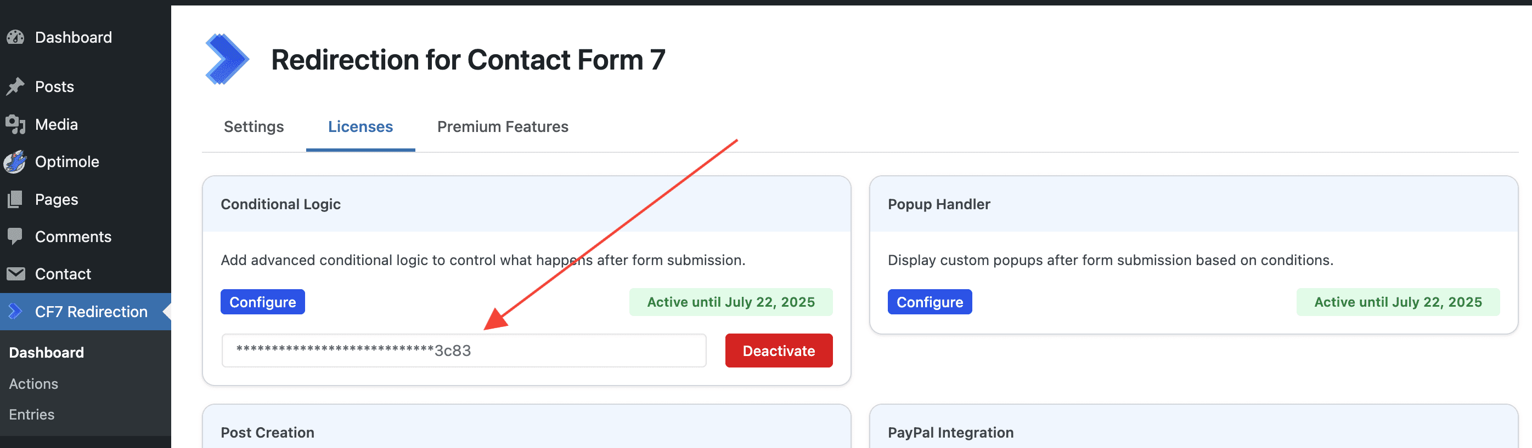The height and width of the screenshot is (448, 1532).
Task: Open the Premium Features tab
Action: (x=503, y=127)
